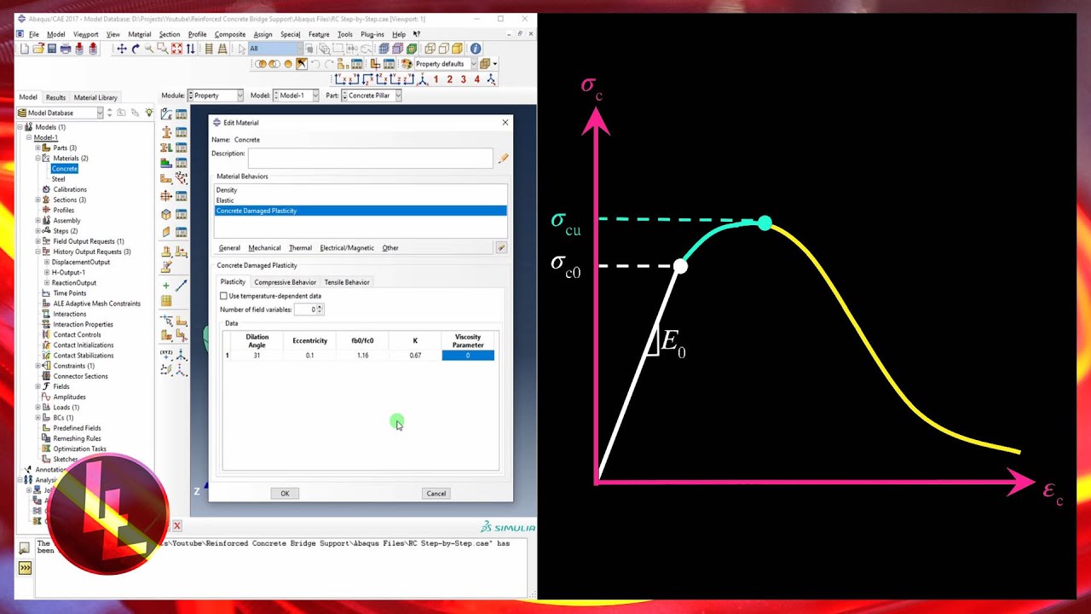The width and height of the screenshot is (1091, 614).
Task: Select Interaction Properties in model tree
Action: (84, 324)
